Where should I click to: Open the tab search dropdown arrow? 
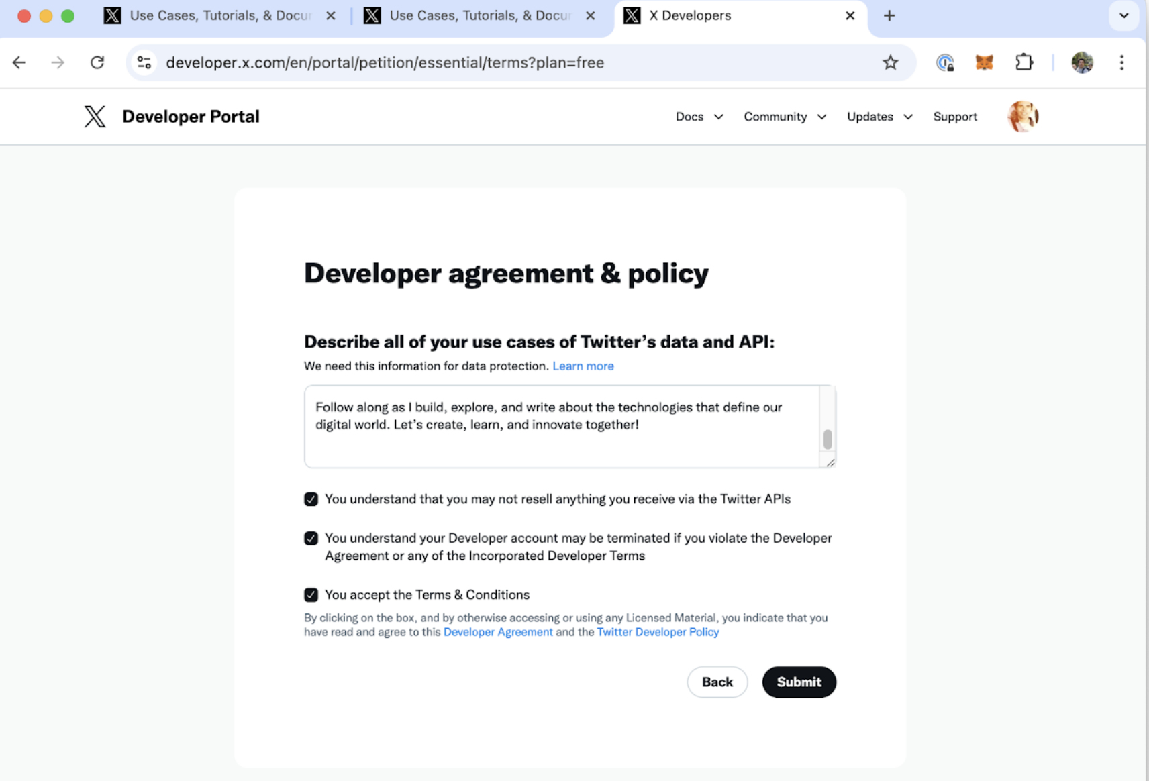[1123, 15]
